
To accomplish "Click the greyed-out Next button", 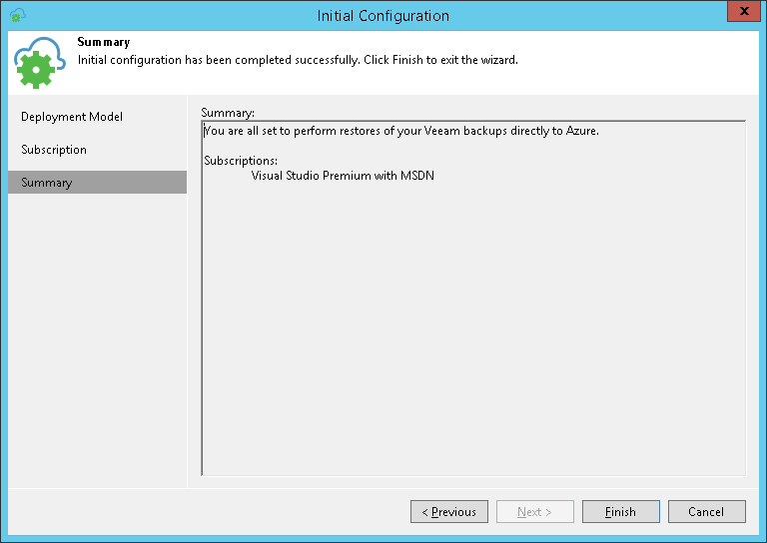I will pyautogui.click(x=535, y=512).
